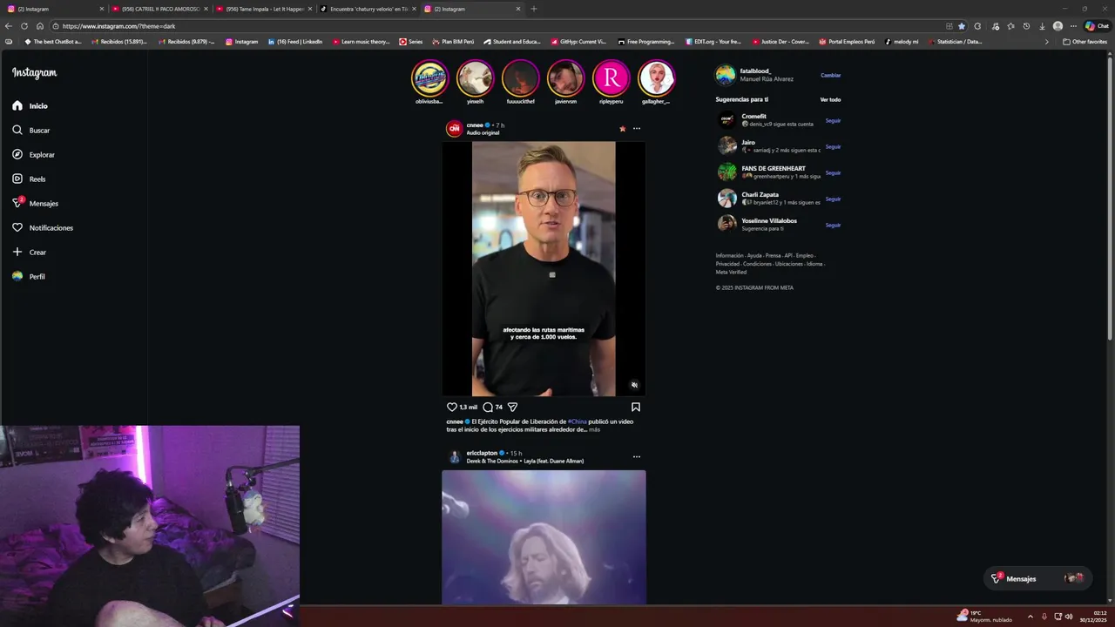Save the cnnee post with bookmark icon
This screenshot has width=1115, height=627.
point(636,407)
